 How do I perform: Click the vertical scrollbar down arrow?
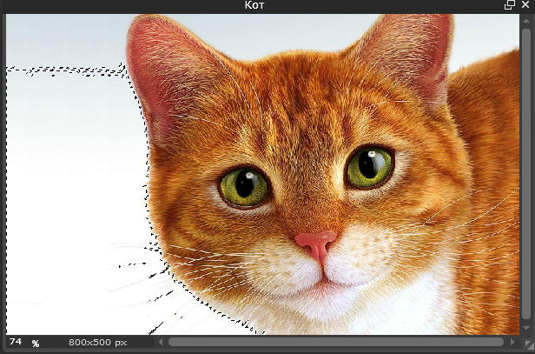[x=526, y=329]
